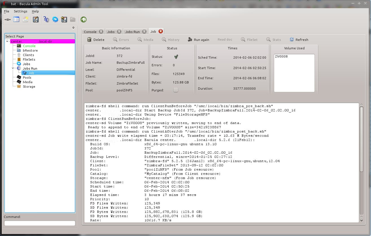Select the center local-dir director tree row
This screenshot has height=236, width=371.
(42, 41)
